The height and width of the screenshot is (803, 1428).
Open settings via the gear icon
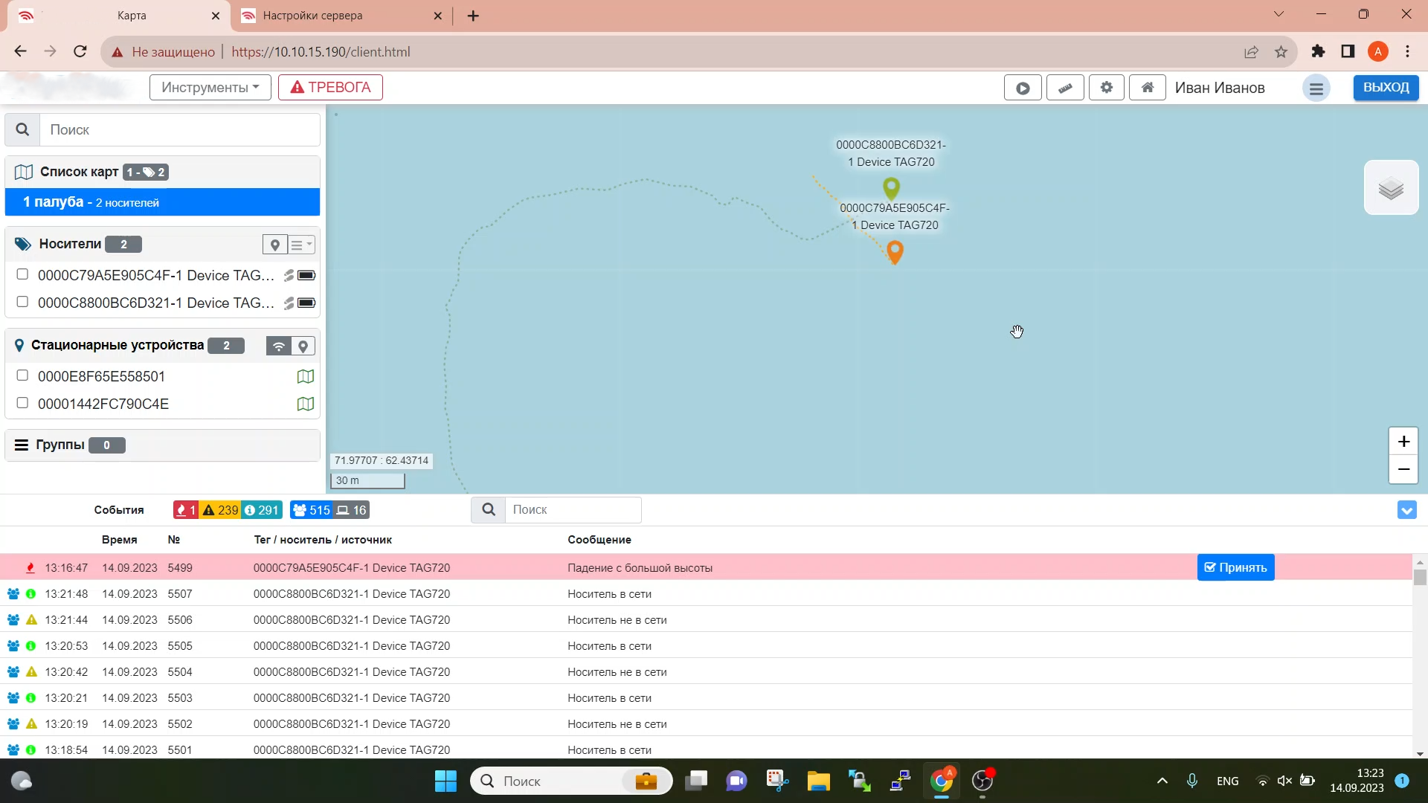1107,88
